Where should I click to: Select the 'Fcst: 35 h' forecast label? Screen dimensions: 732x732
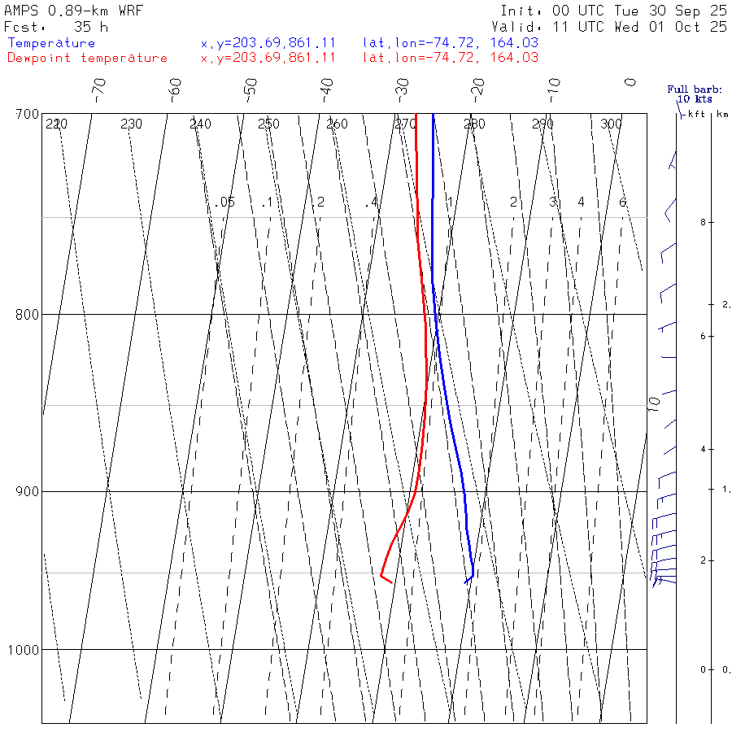tap(56, 27)
